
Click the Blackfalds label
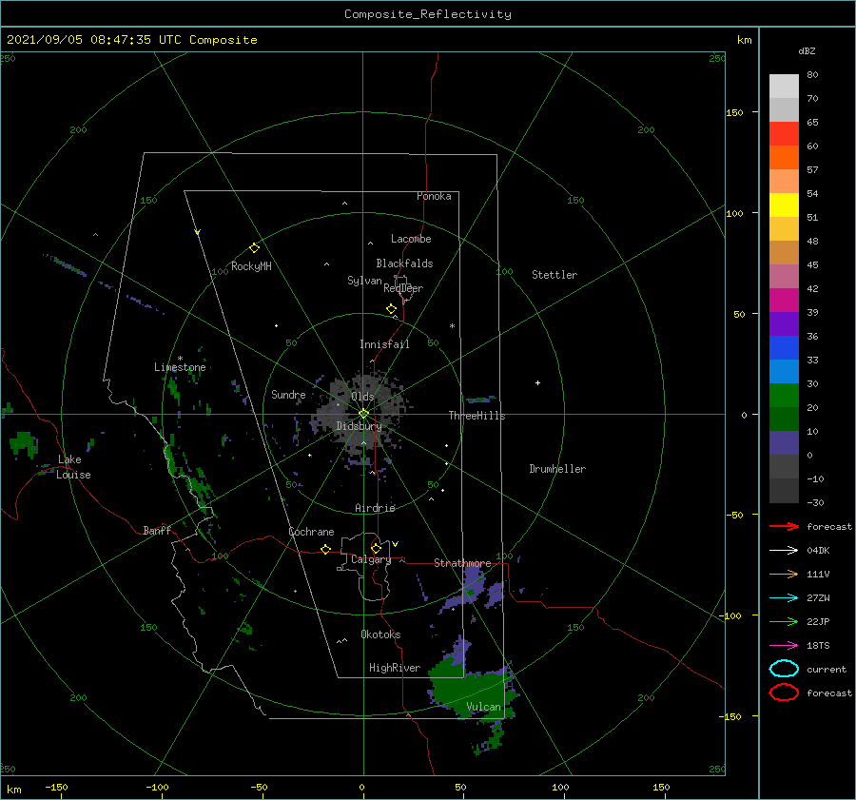(404, 263)
